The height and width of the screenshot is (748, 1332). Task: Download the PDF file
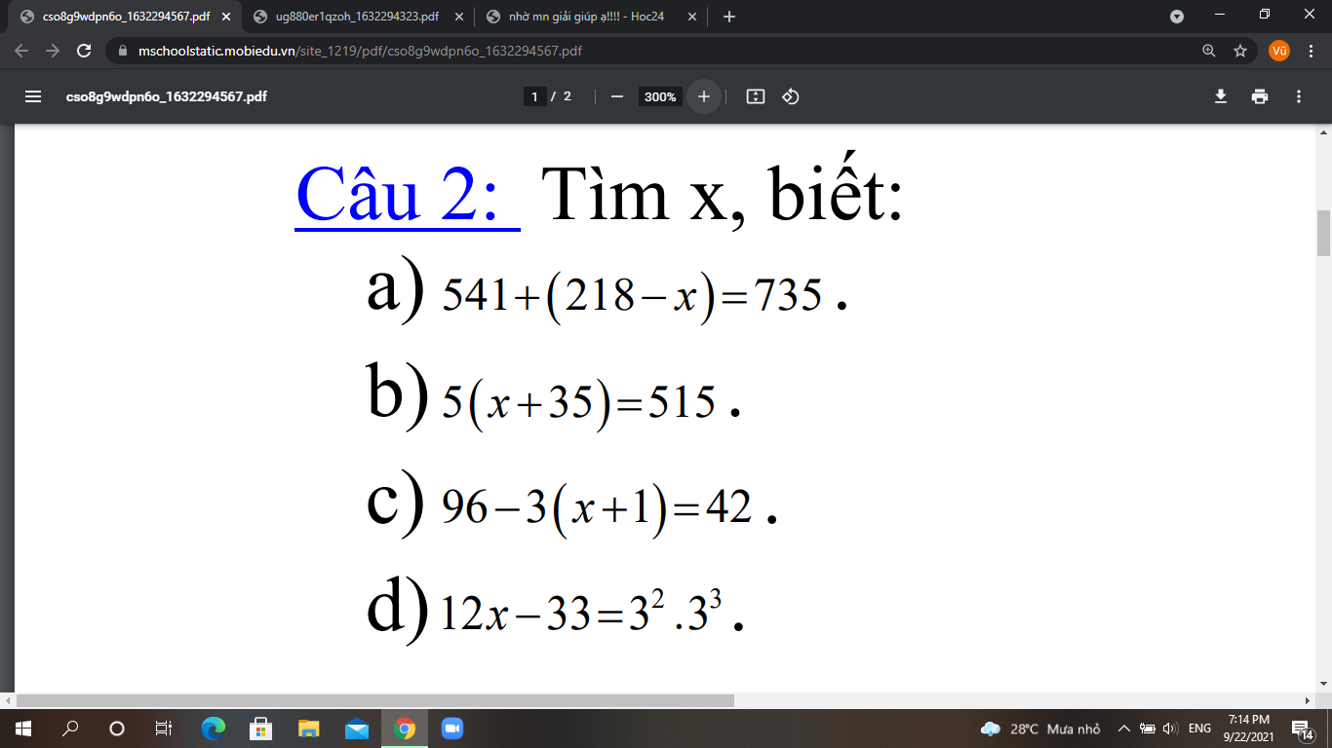pyautogui.click(x=1220, y=96)
